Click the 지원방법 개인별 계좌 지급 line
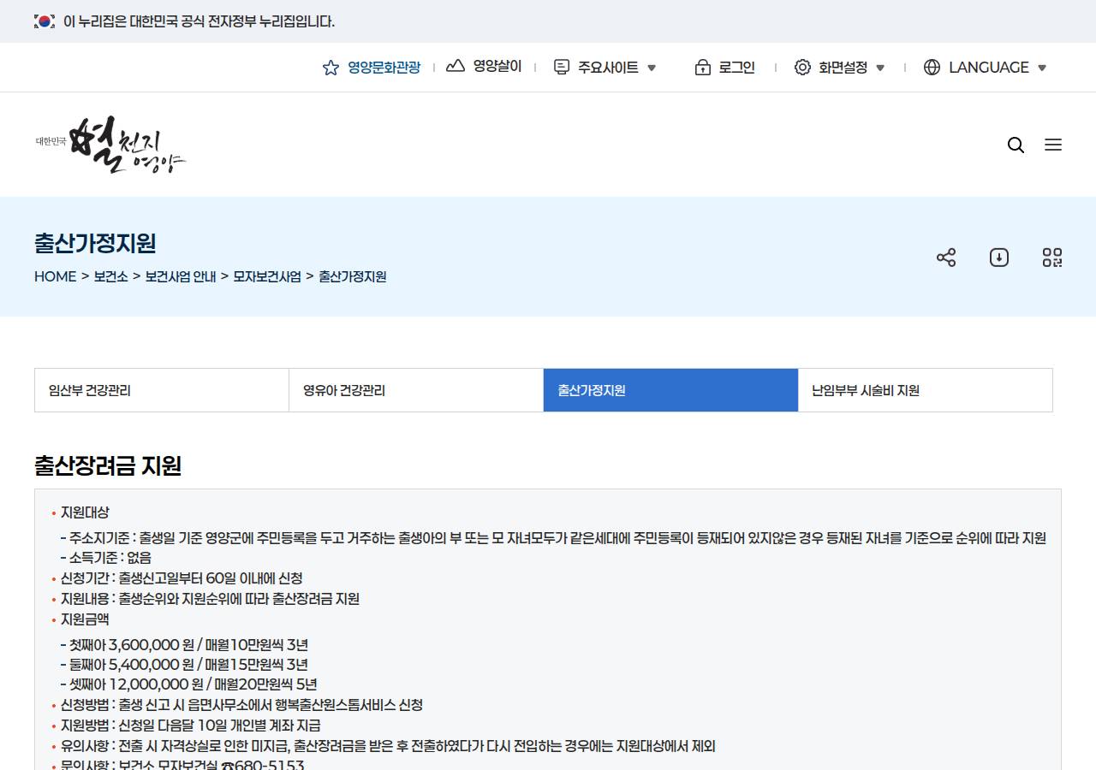 tap(191, 726)
